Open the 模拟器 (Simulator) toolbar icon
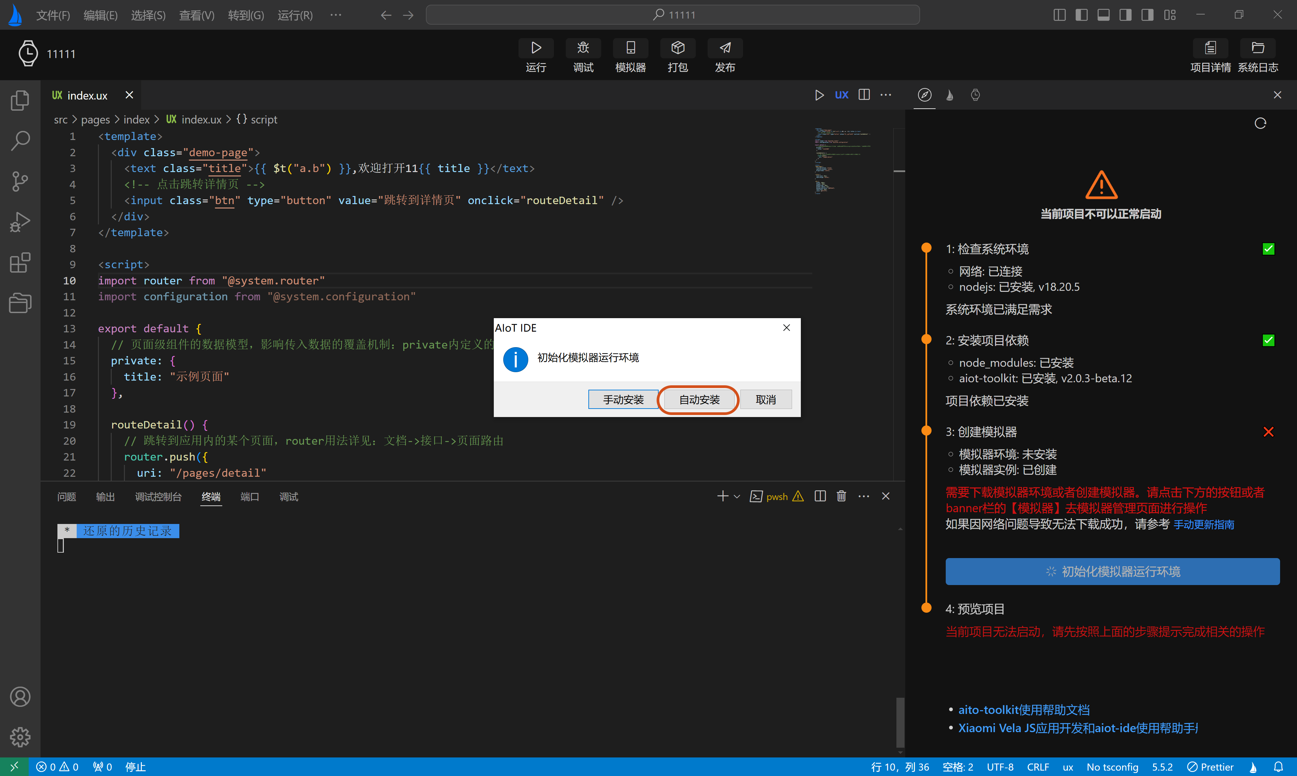The height and width of the screenshot is (776, 1297). tap(630, 48)
